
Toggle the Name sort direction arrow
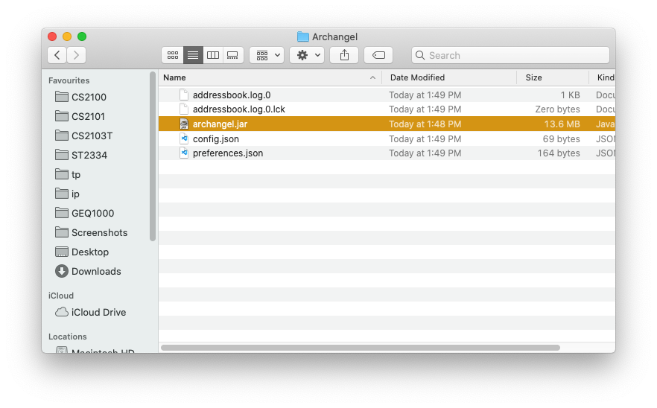click(x=372, y=78)
